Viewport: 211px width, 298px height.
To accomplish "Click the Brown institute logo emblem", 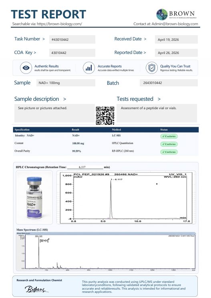I will click(x=162, y=14).
